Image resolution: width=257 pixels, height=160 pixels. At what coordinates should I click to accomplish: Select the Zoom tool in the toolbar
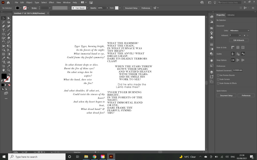9,70
